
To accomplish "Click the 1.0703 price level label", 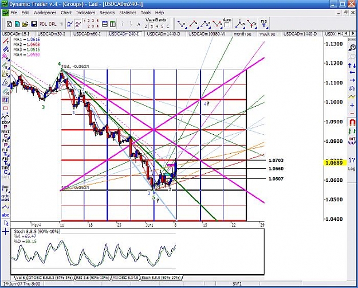I will click(276, 161).
